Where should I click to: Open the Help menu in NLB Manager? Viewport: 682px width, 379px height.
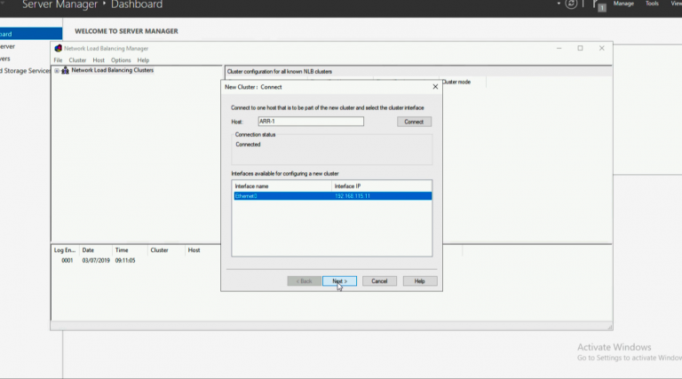(x=143, y=60)
